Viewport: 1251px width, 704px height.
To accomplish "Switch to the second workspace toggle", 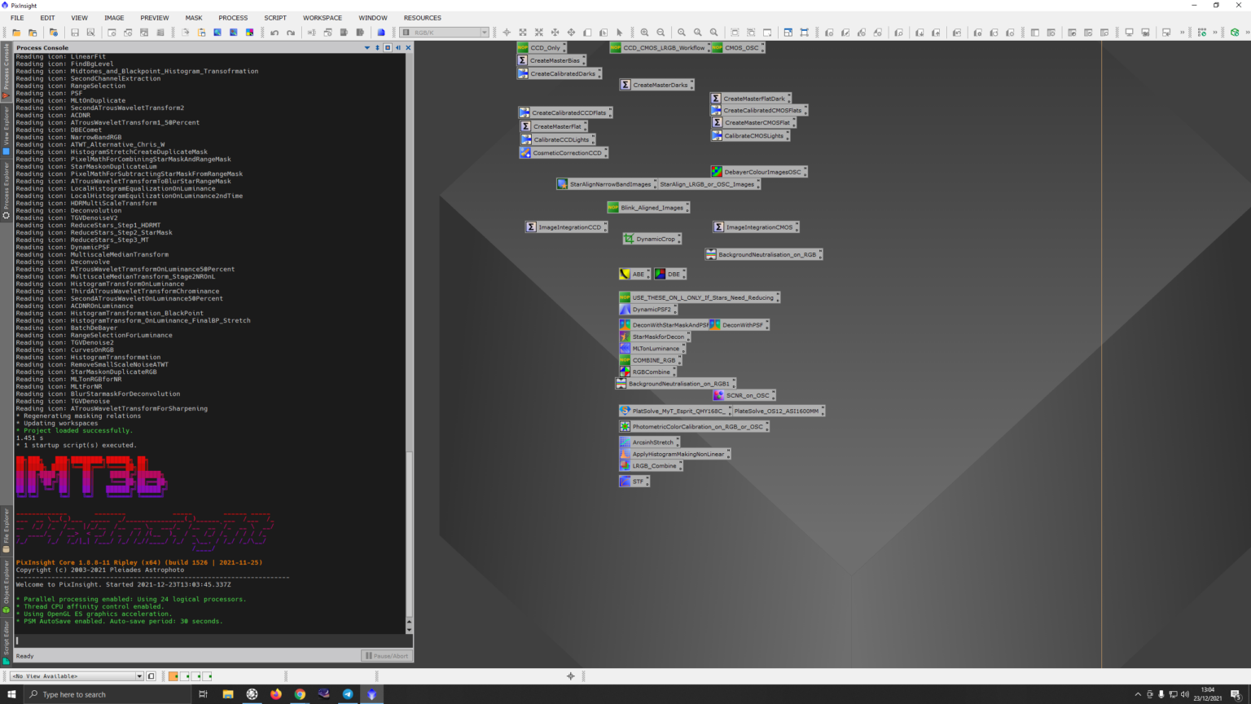I will click(185, 676).
